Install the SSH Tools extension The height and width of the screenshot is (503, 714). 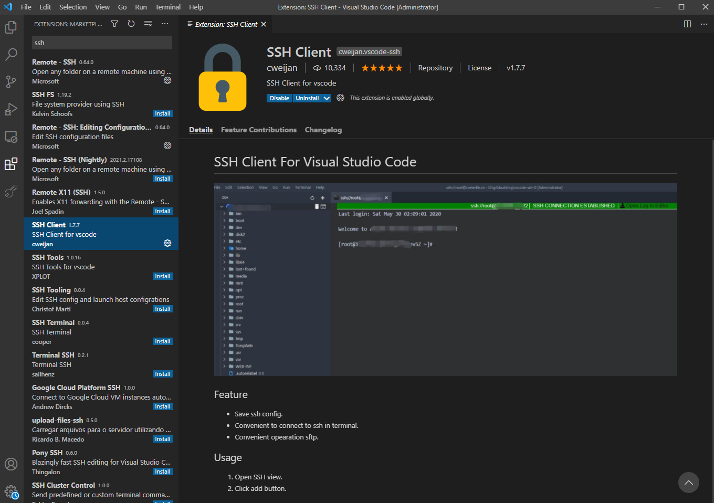163,276
